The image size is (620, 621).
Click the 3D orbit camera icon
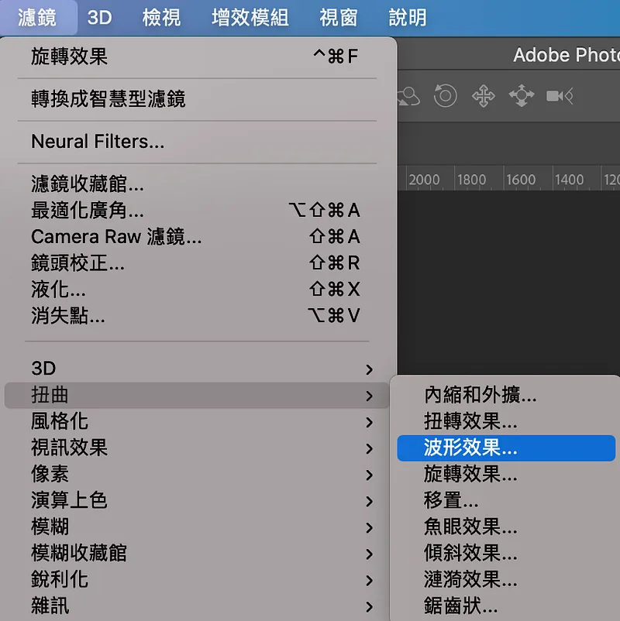408,96
